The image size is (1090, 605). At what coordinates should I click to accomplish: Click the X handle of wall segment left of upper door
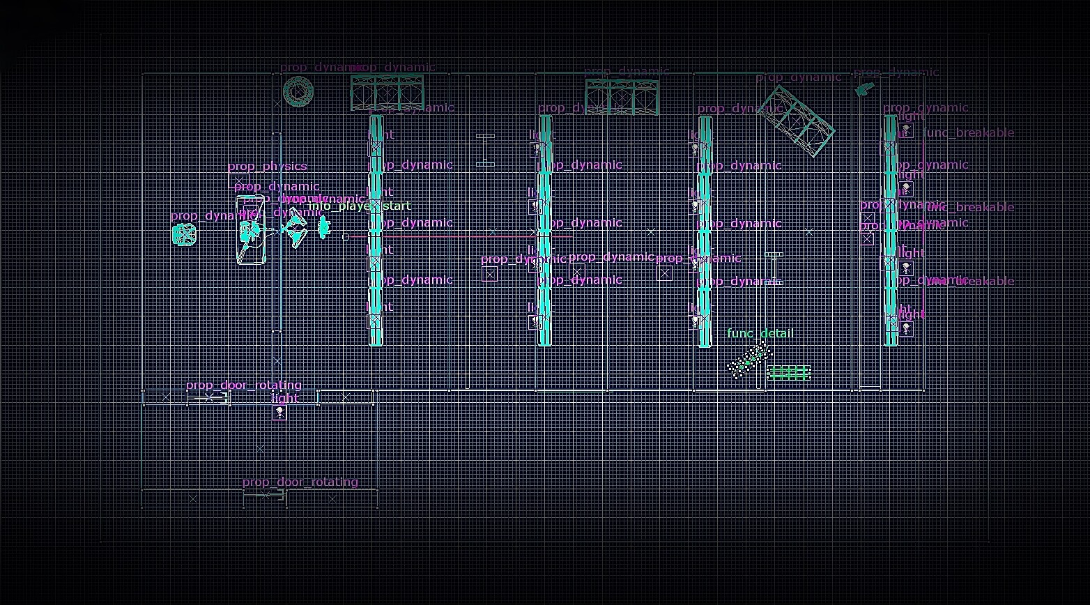point(166,397)
